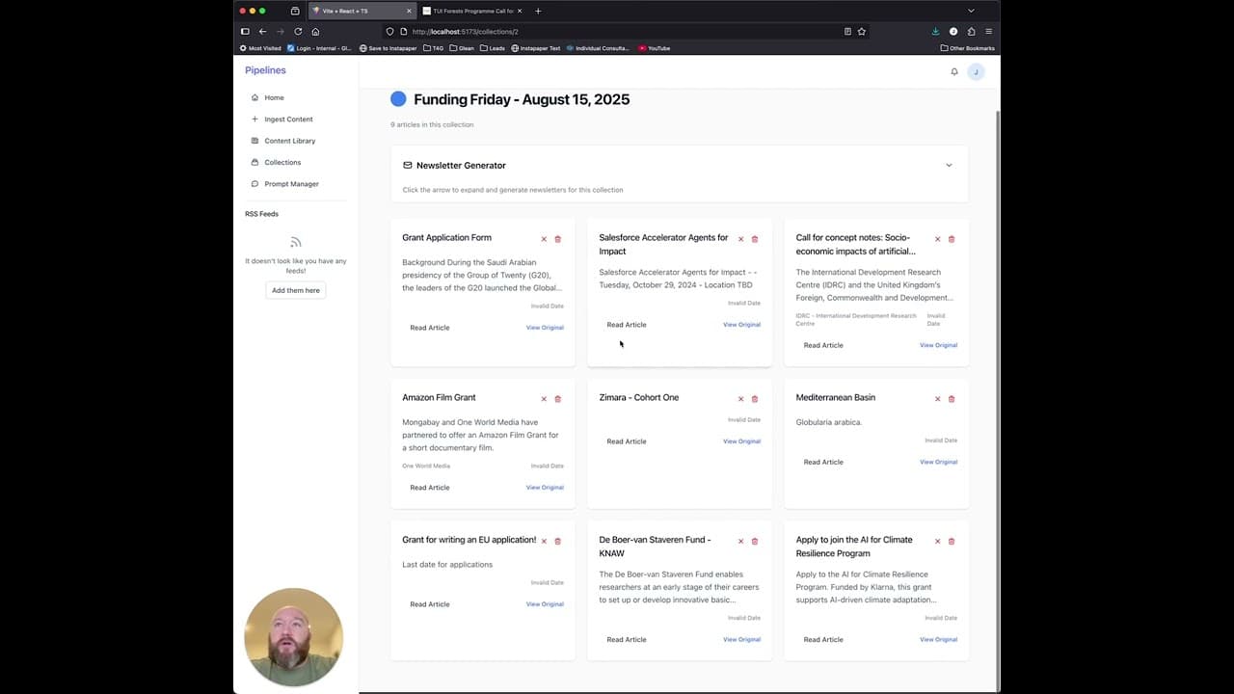Screen dimensions: 1234x694
Task: Select the Prompt Manager chat icon
Action: point(255,184)
